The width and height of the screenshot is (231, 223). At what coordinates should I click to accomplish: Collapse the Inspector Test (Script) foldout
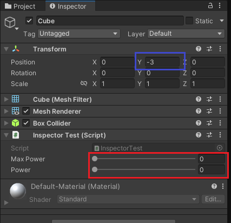tap(6, 135)
